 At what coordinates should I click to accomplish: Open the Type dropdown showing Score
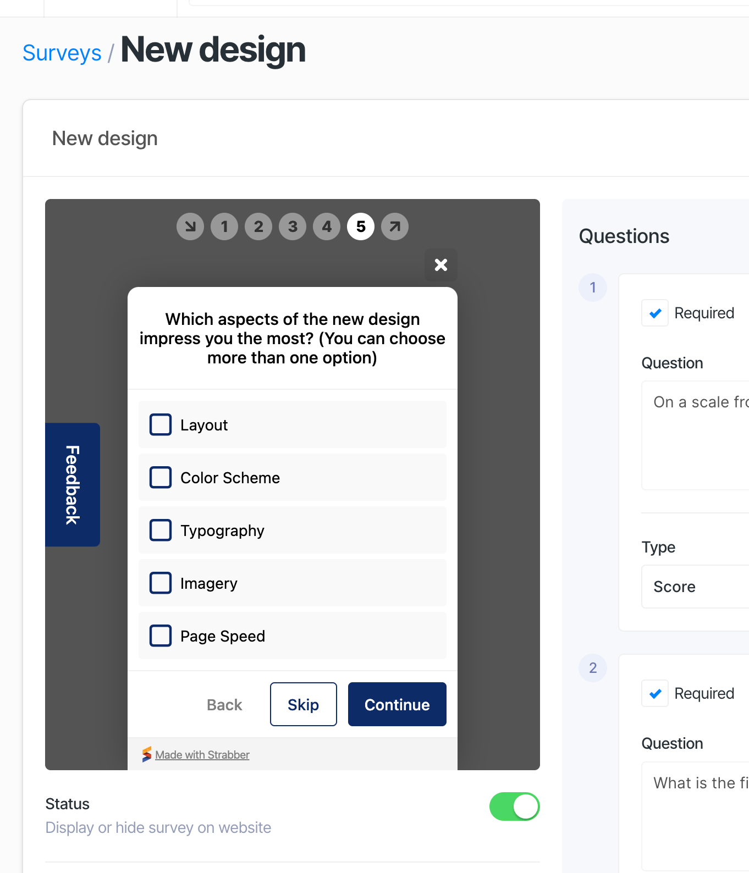click(x=695, y=587)
